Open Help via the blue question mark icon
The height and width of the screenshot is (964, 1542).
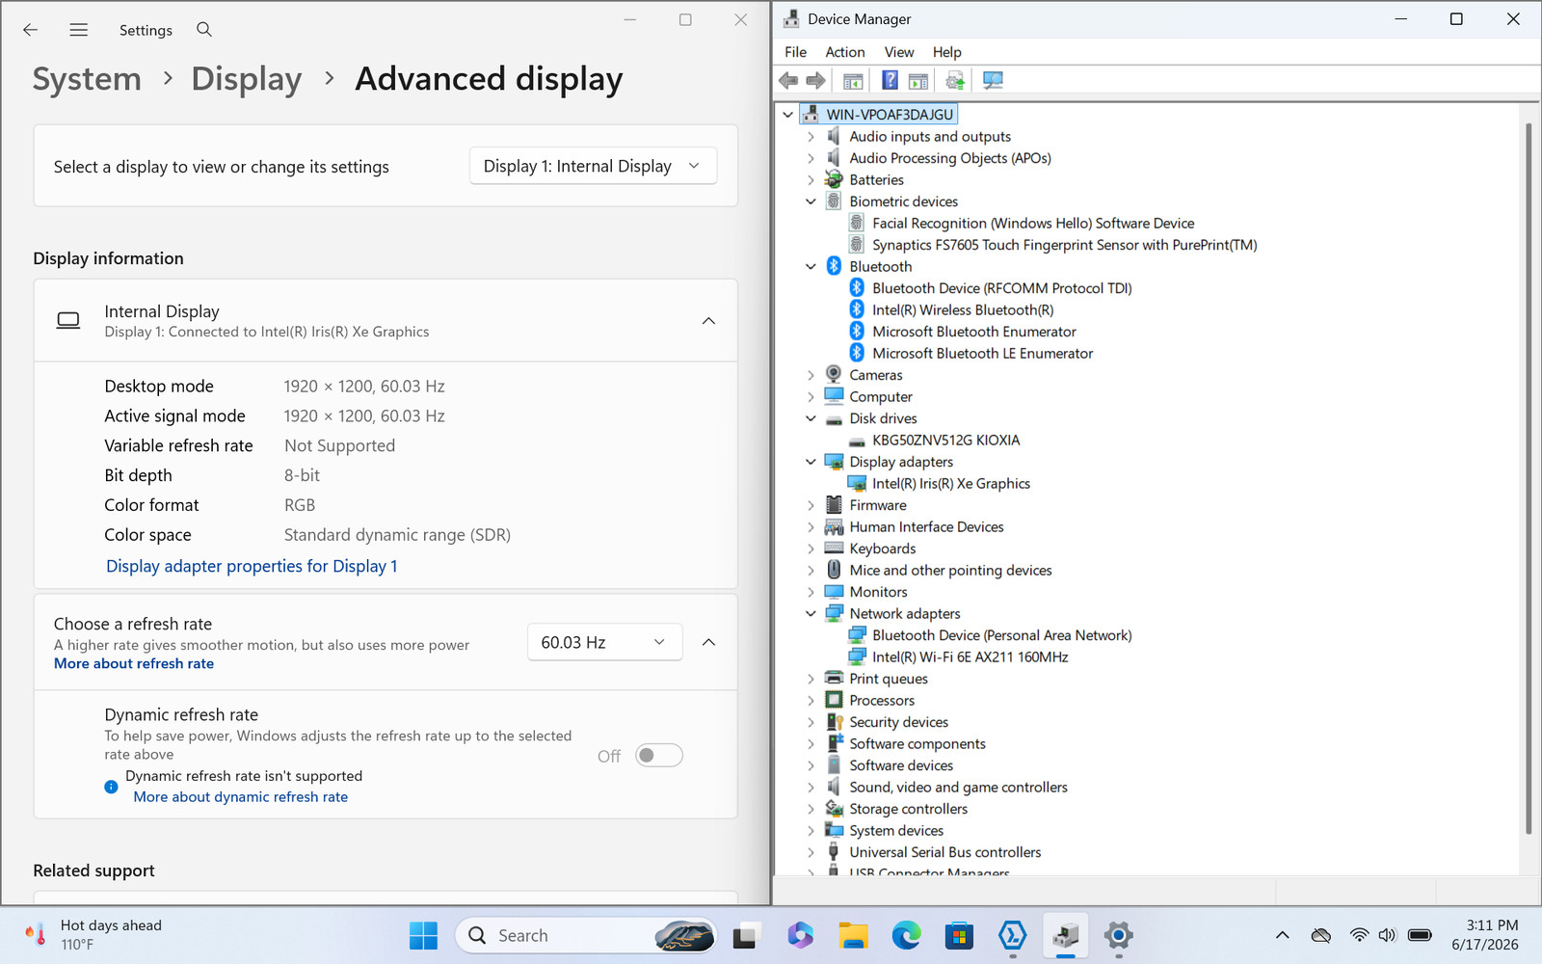(x=891, y=81)
